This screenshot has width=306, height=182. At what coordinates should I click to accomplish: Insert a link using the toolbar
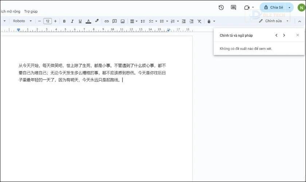[106, 21]
